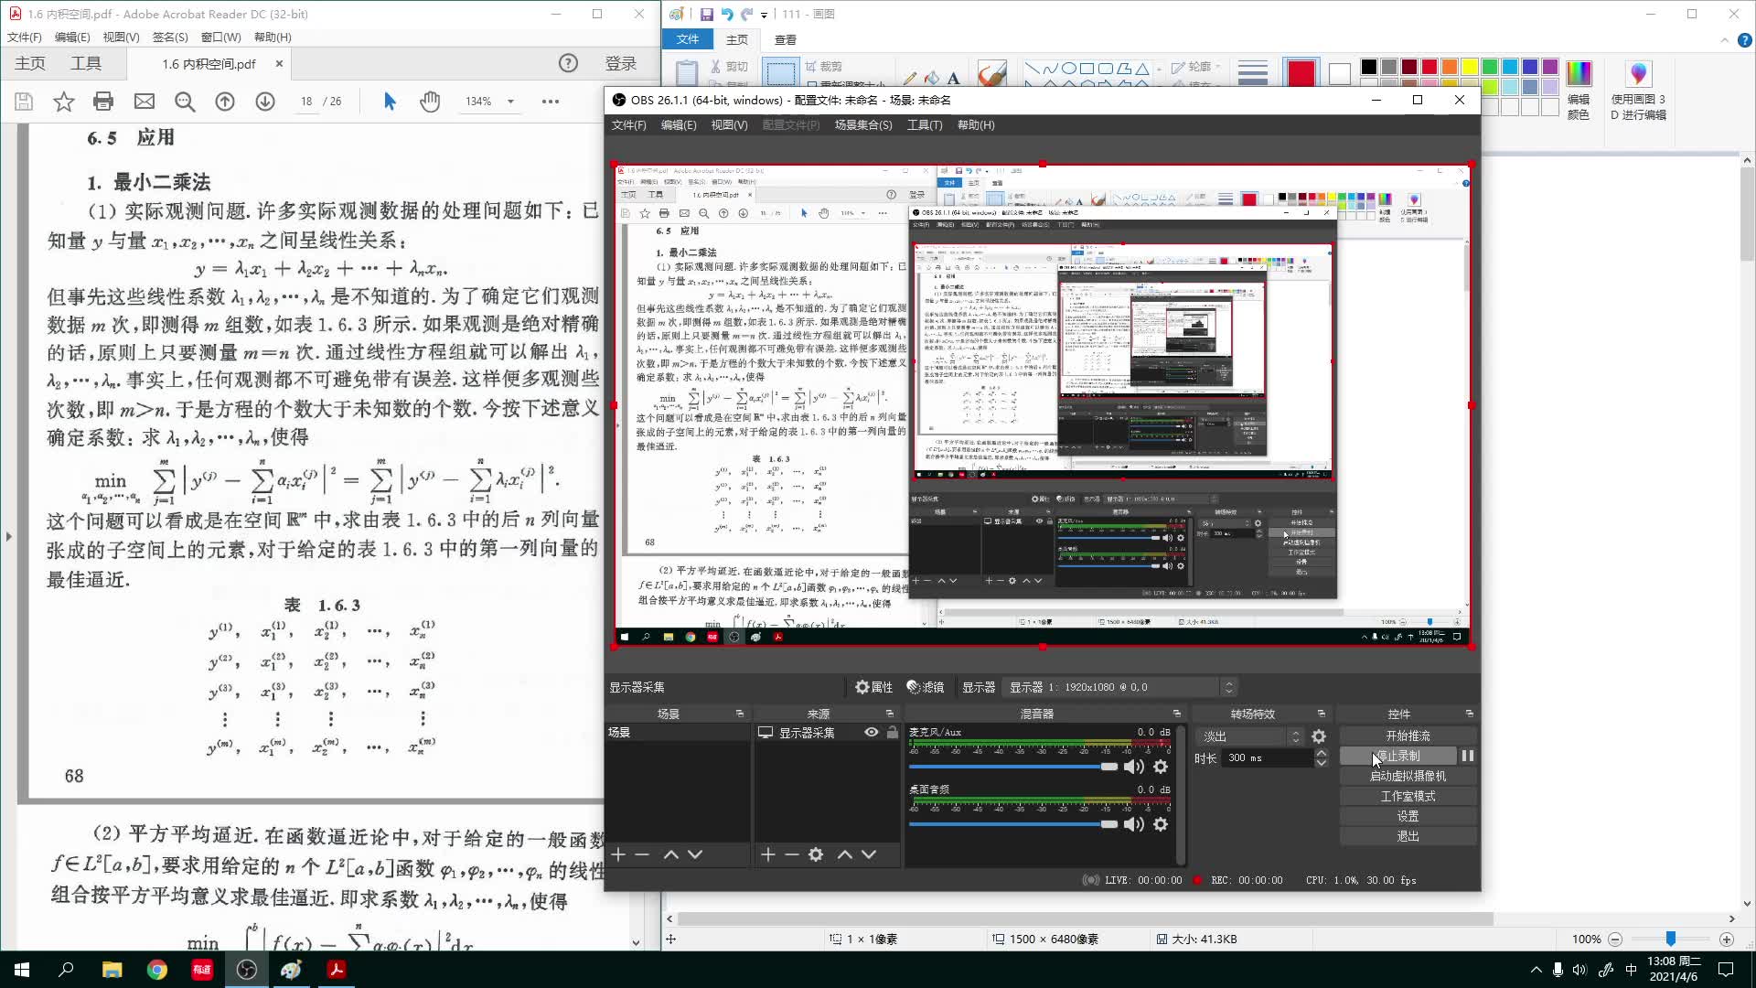Click the envelope email icon in Acrobat
This screenshot has width=1756, height=988.
tap(145, 102)
